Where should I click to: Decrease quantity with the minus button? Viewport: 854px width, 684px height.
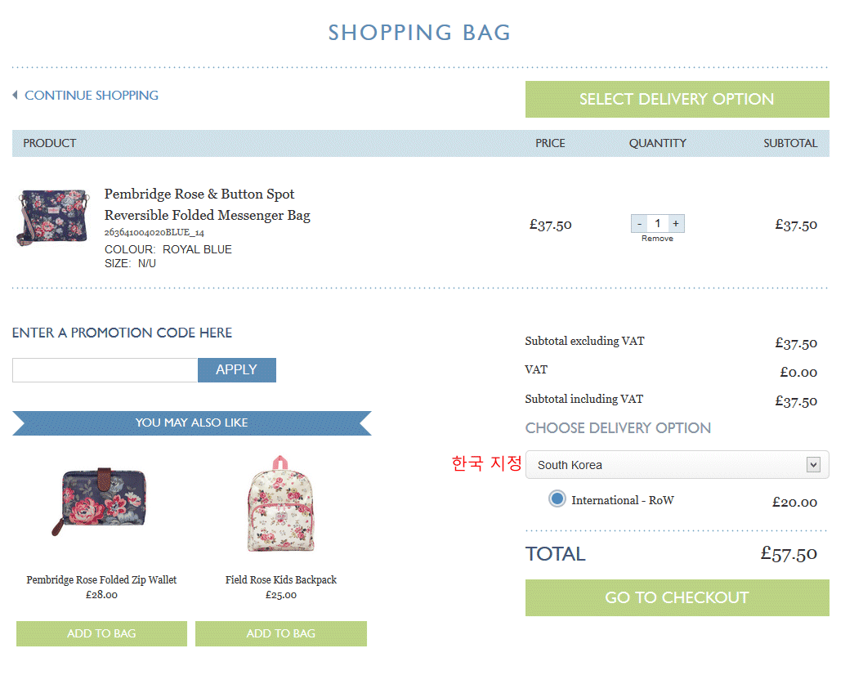tap(639, 224)
